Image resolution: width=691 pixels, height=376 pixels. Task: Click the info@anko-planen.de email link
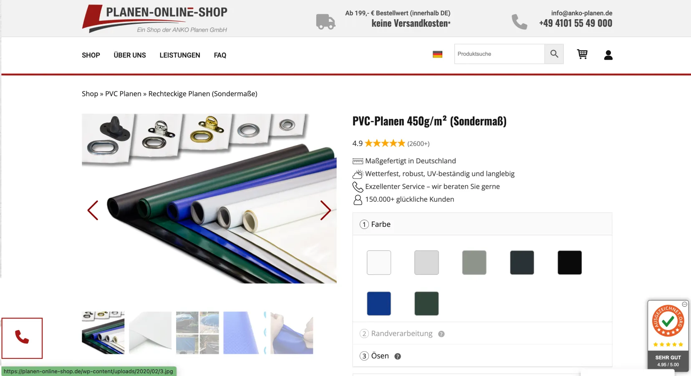click(582, 13)
